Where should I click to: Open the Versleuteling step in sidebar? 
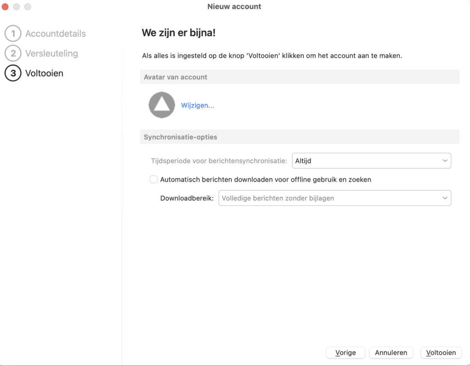click(x=51, y=53)
